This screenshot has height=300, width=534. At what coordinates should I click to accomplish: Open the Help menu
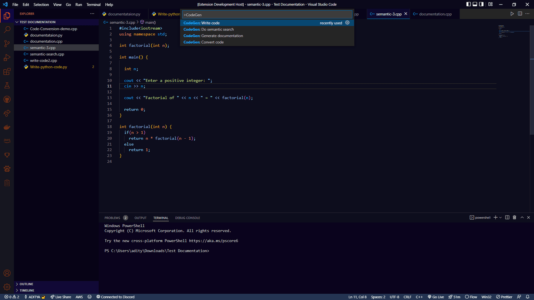pos(109,4)
